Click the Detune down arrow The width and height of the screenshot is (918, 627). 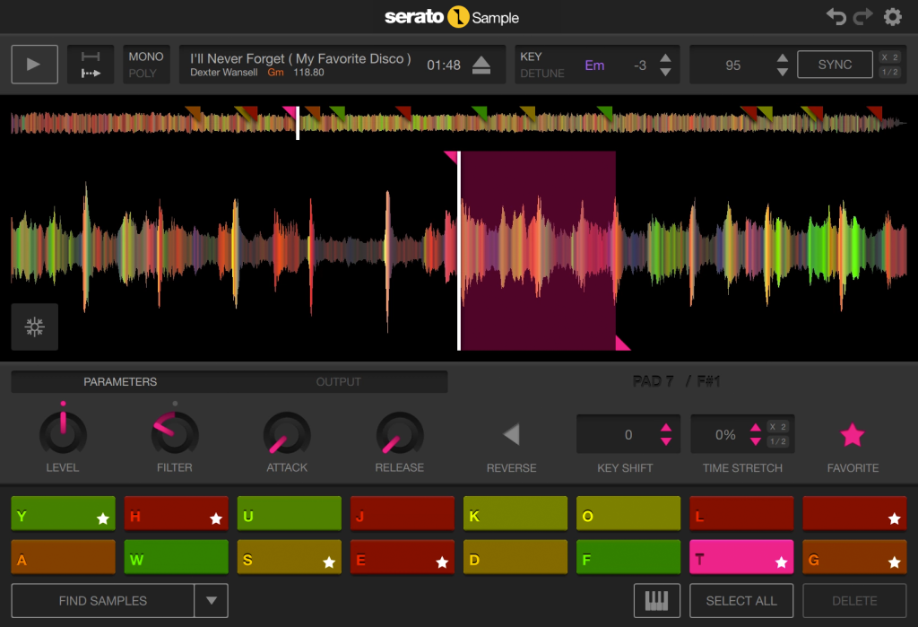pyautogui.click(x=665, y=71)
